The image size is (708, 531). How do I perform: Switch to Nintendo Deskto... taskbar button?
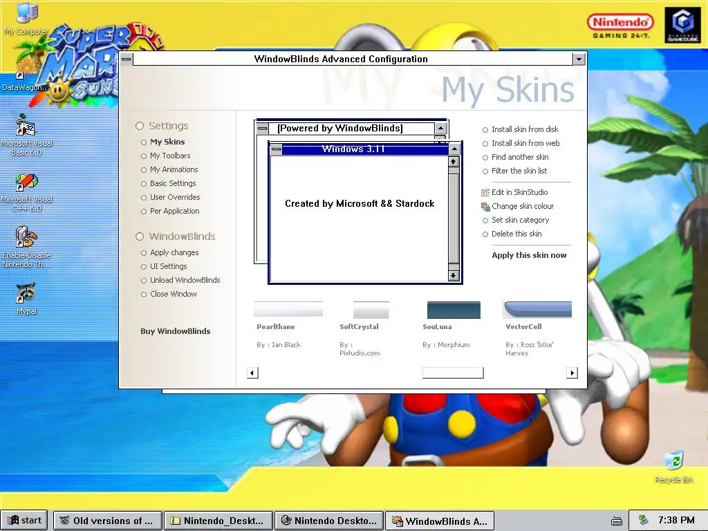pyautogui.click(x=329, y=521)
